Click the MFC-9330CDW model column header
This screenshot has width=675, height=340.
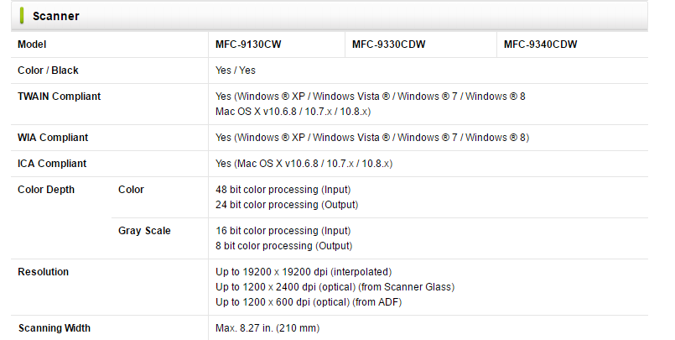[x=389, y=44]
